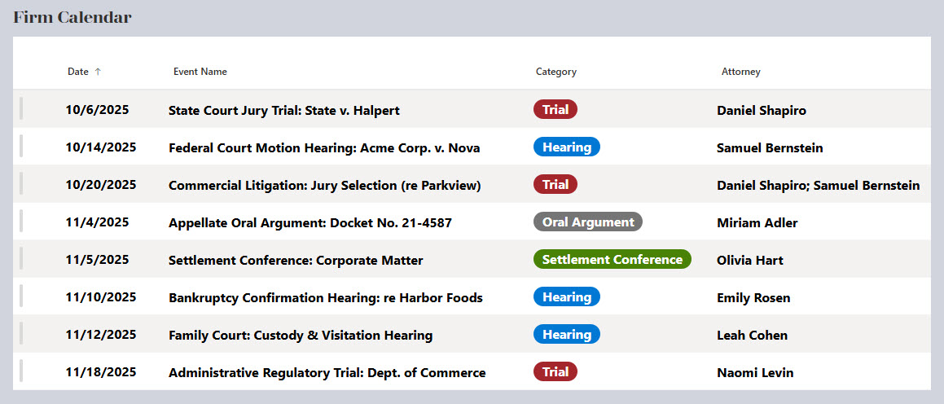Open the Category column header menu
Viewport: 944px width, 404px height.
pyautogui.click(x=556, y=72)
